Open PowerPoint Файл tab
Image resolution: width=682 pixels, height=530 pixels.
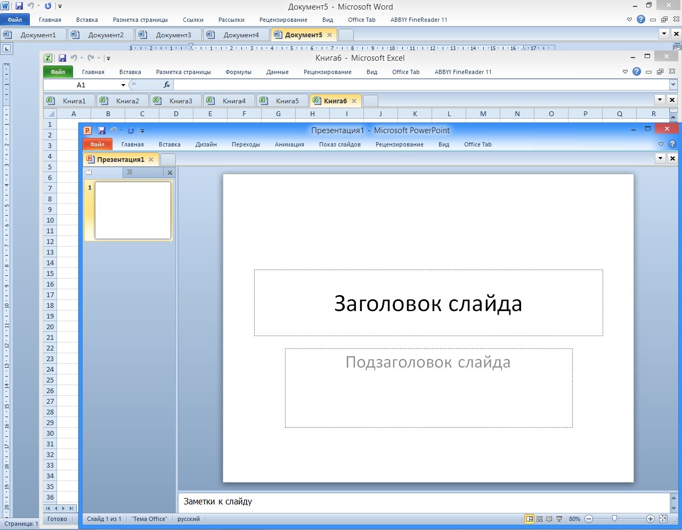pyautogui.click(x=98, y=144)
